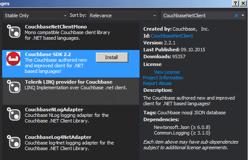The width and height of the screenshot is (248, 160).
Task: Open the help question mark button
Action: [x=235, y=3]
